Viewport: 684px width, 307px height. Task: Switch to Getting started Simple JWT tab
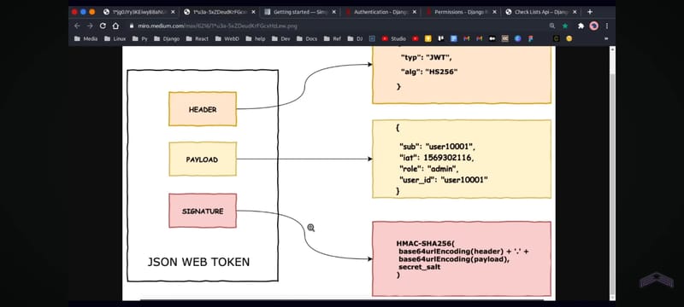(299, 12)
